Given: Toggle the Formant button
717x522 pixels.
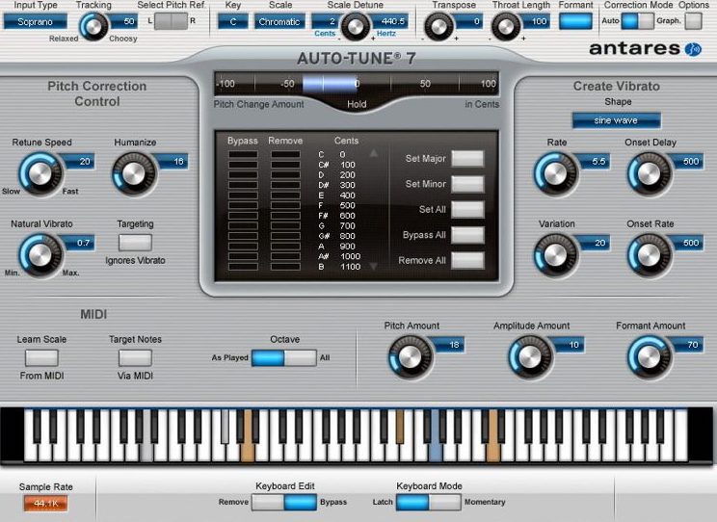Looking at the screenshot, I should pos(575,21).
